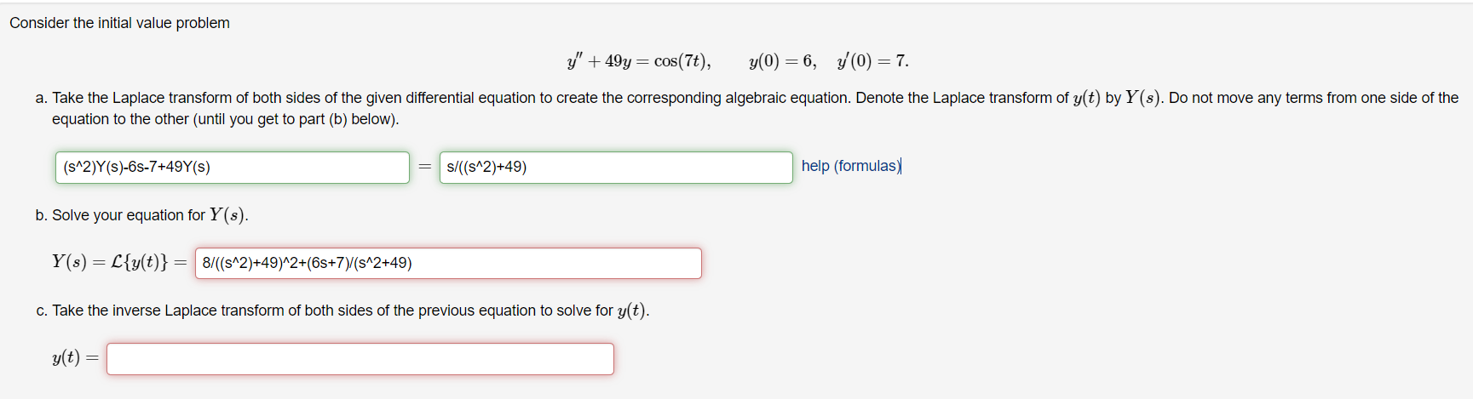This screenshot has width=1473, height=399.
Task: Click the y(t) symbol in part a instruction
Action: point(1086,98)
